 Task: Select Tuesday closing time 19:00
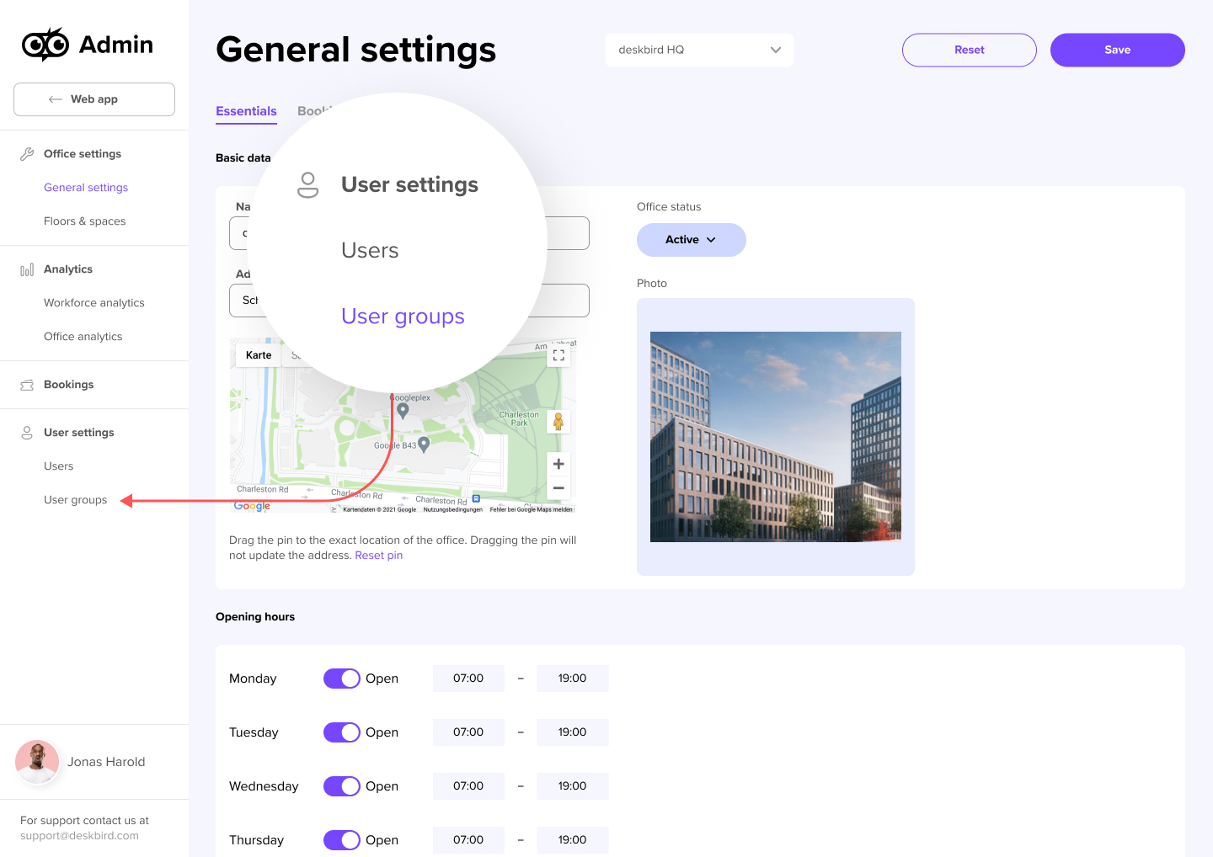tap(573, 732)
